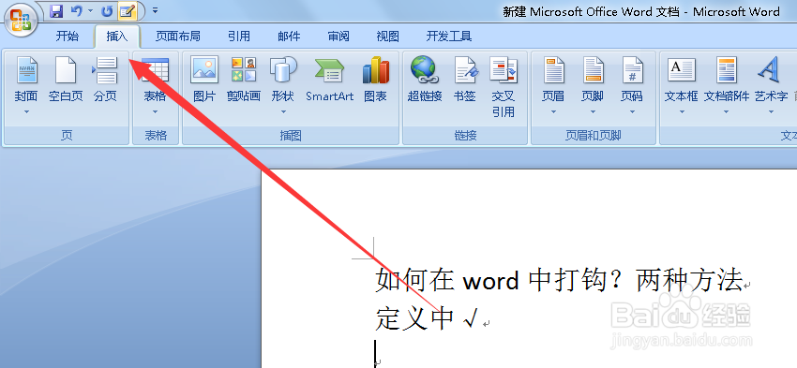Image resolution: width=797 pixels, height=368 pixels.
Task: Insert a page break with 分页
Action: [105, 79]
